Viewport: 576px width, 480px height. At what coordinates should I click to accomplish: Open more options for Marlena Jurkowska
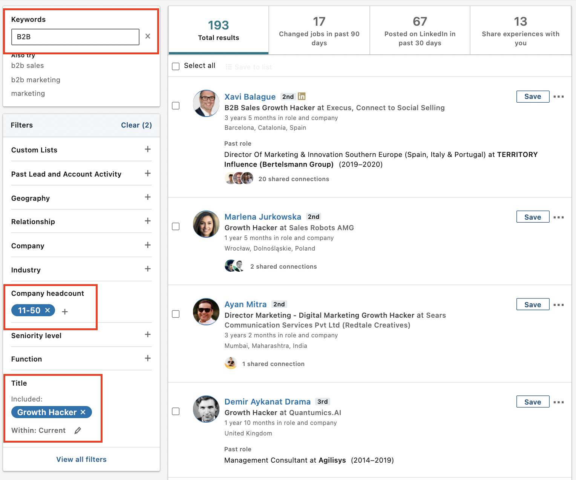(559, 217)
